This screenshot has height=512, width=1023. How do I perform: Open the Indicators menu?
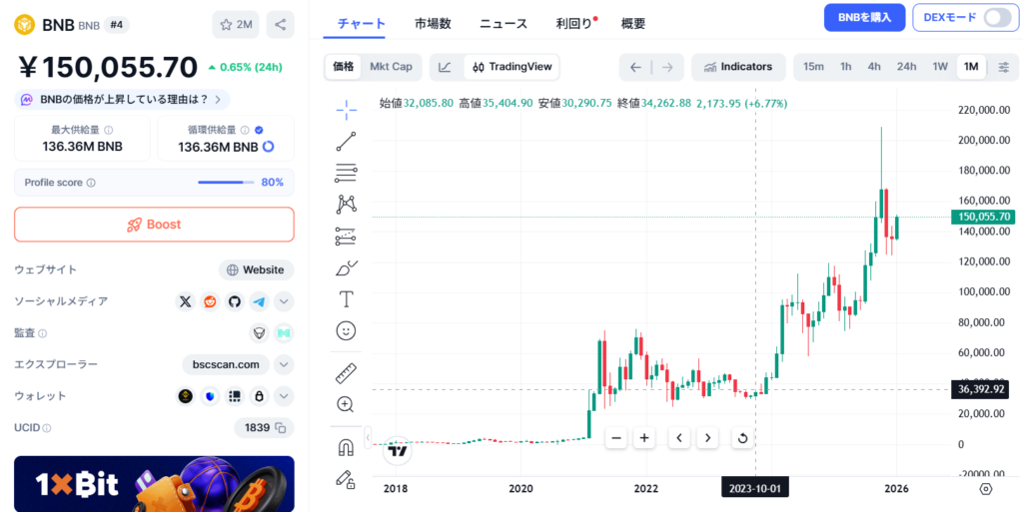[738, 67]
